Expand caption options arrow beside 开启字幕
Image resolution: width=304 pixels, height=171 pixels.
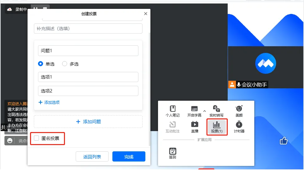click(205, 111)
